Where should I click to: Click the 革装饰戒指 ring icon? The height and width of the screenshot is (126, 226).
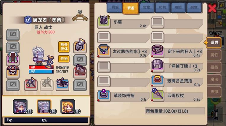point(104,95)
